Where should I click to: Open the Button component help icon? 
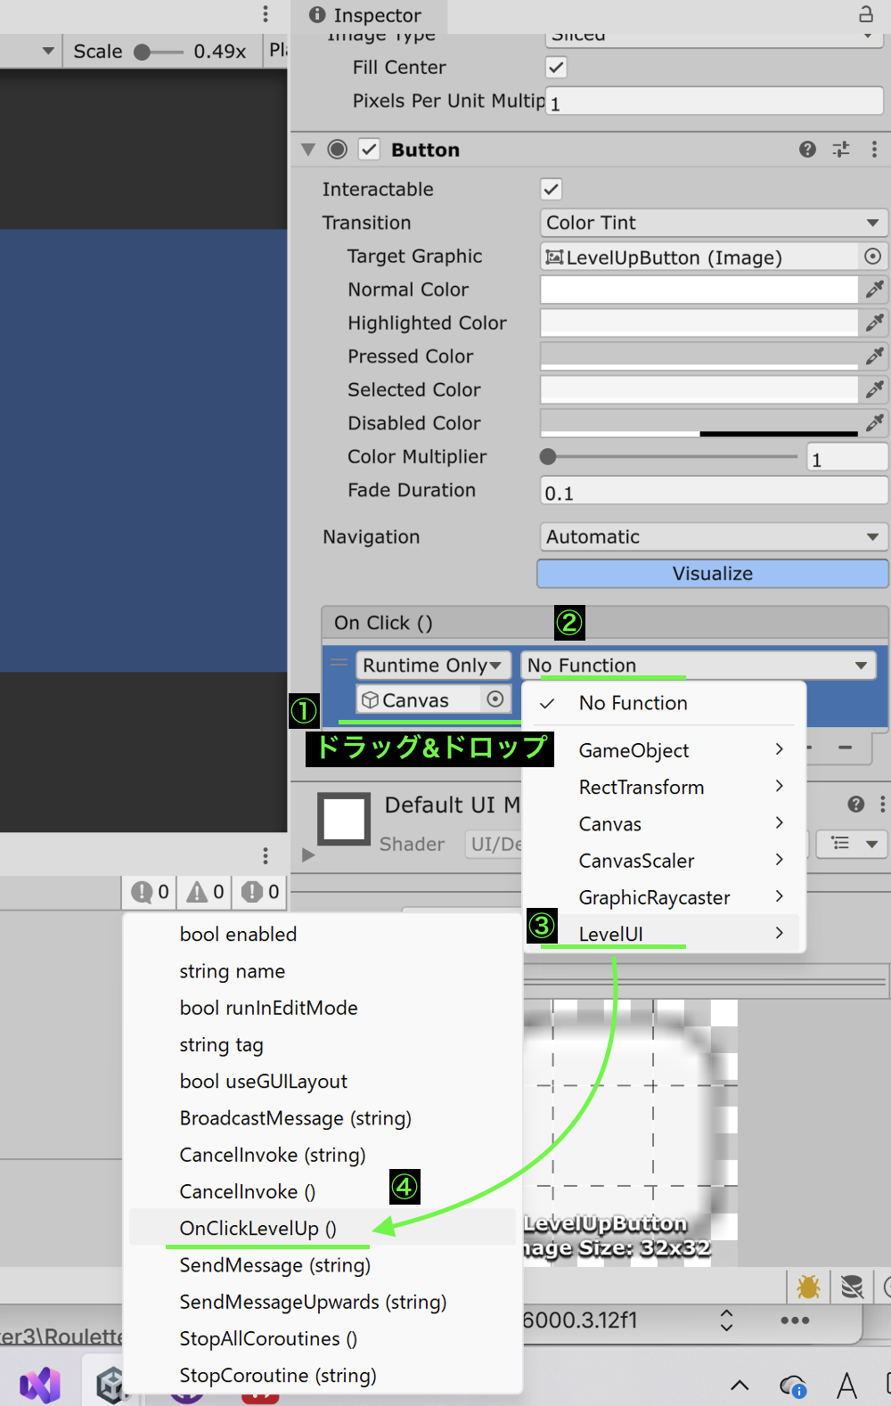807,150
